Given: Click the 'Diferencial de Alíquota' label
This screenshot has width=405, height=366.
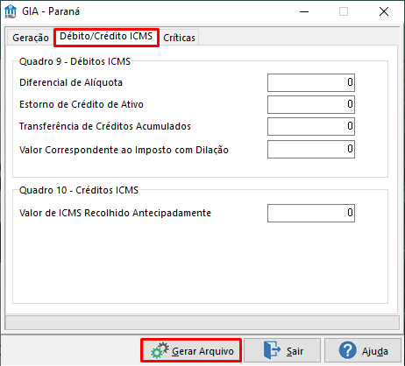Looking at the screenshot, I should [x=71, y=82].
